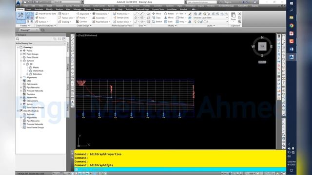This screenshot has height=175, width=312.
Task: Expand the Create Ground Data panel
Action: tap(46, 26)
